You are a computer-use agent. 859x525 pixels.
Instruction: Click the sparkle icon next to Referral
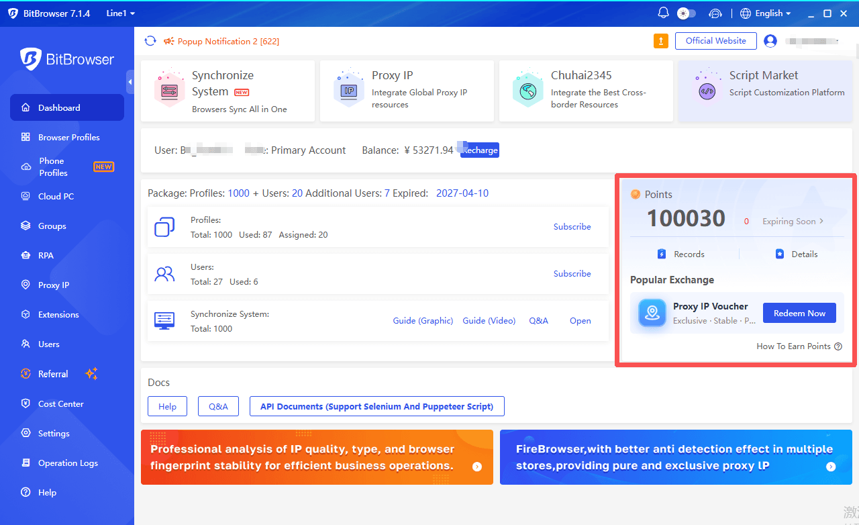tap(92, 373)
